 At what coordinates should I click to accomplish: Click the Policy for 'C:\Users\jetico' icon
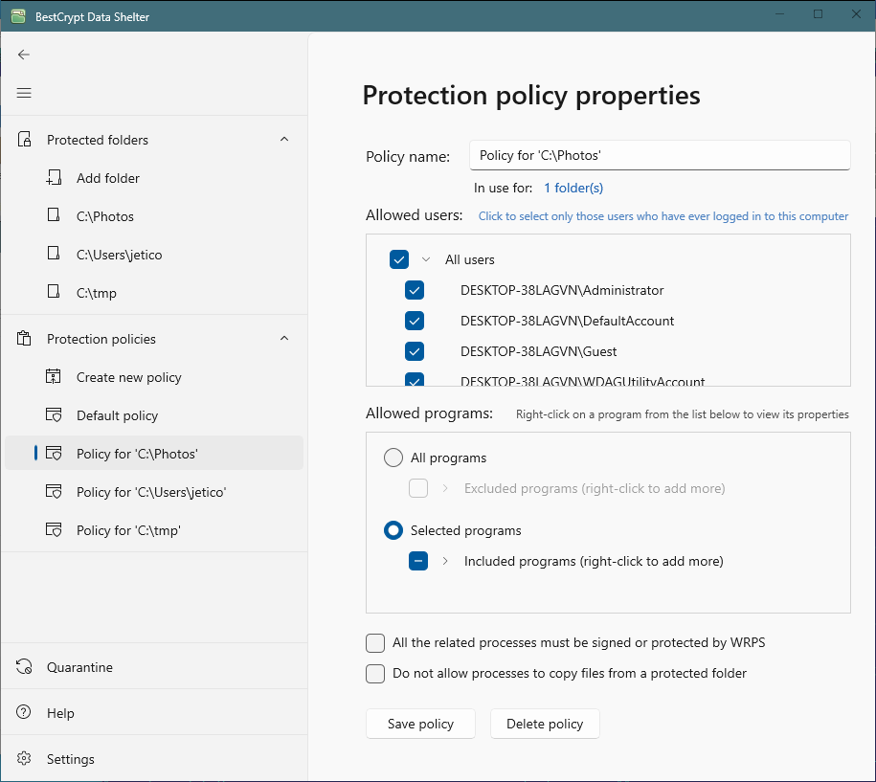point(54,492)
